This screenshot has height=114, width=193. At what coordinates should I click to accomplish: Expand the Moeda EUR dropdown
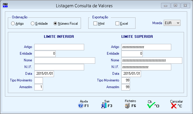click(172, 23)
